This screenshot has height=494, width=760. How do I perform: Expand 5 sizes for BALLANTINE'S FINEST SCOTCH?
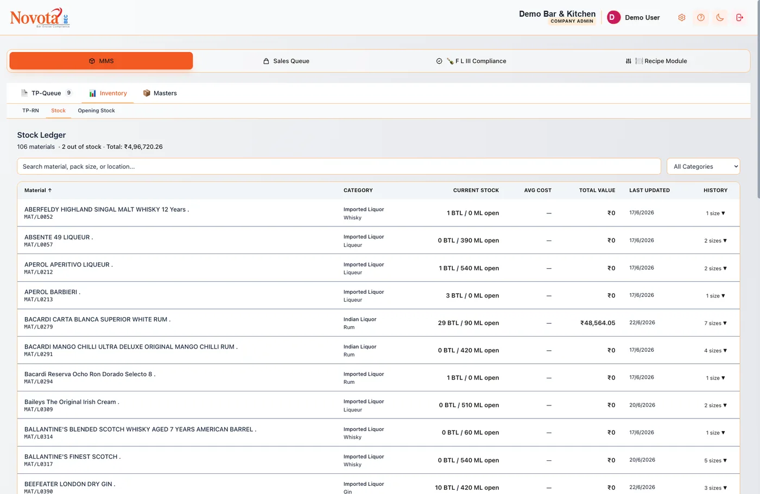(x=715, y=460)
